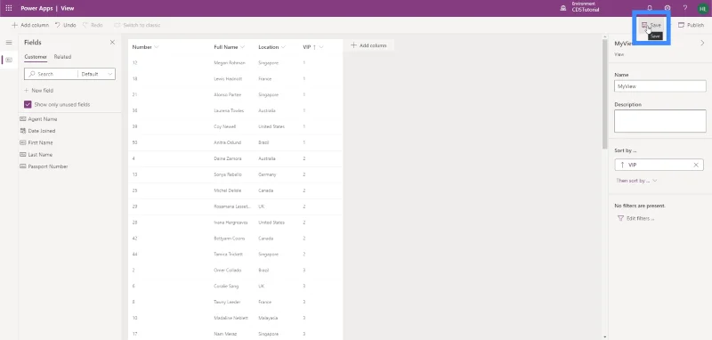Click the Sonya Rebello cell

coord(227,174)
